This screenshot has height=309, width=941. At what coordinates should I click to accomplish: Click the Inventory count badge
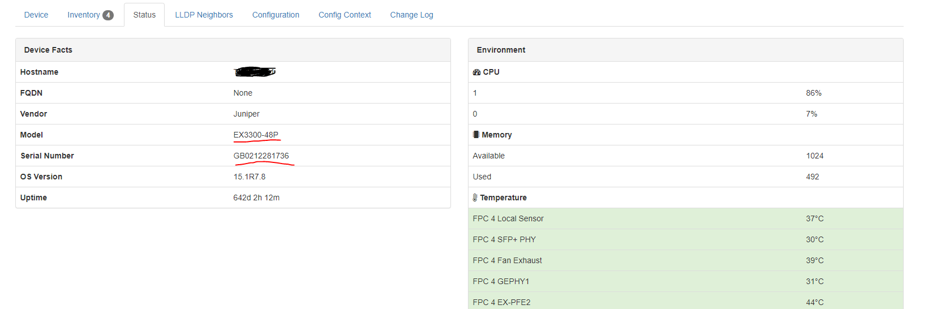point(108,15)
